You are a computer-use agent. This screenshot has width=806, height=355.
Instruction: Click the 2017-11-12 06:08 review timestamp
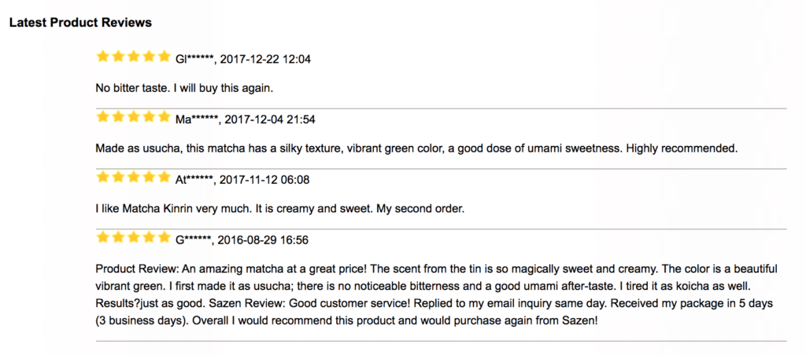(x=265, y=180)
